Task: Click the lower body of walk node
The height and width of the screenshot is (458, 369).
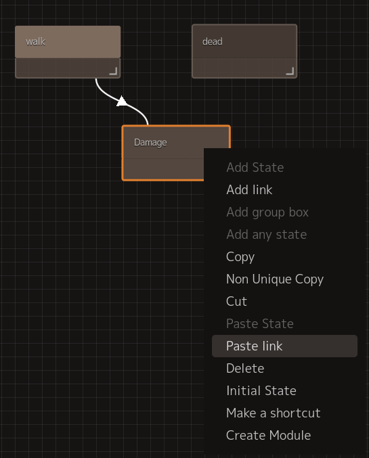Action: 68,68
